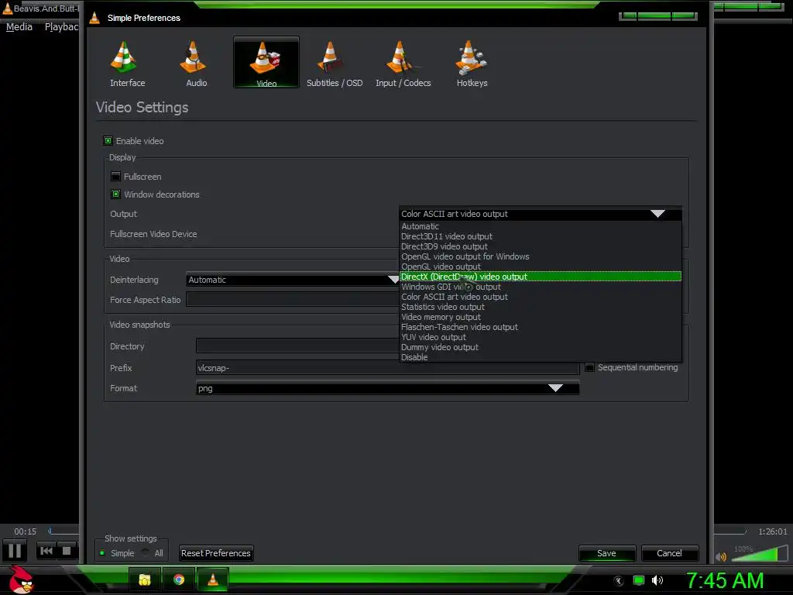Screen dimensions: 793x595
Task: Choose Video memory output
Action: 540,317
